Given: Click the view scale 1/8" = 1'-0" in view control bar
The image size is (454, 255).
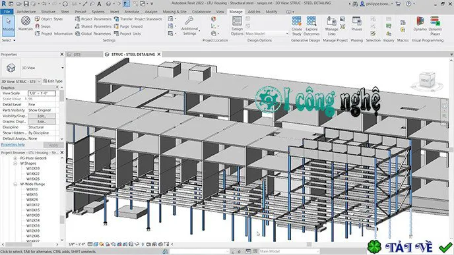Looking at the screenshot, I should [77, 244].
